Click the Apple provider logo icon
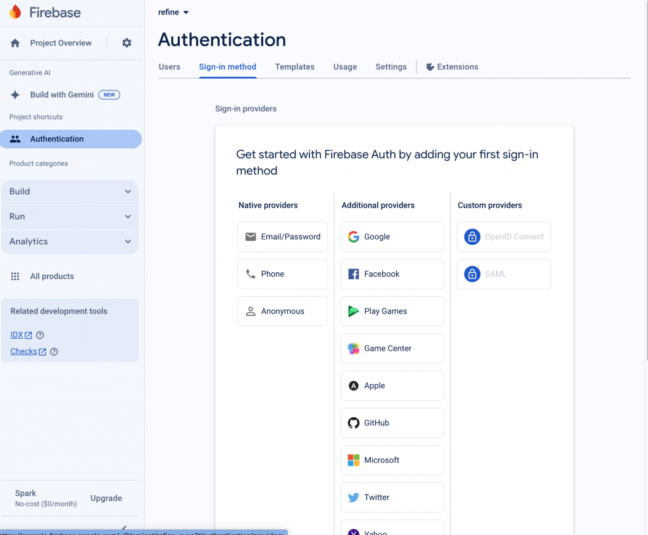The image size is (648, 535). [x=353, y=386]
